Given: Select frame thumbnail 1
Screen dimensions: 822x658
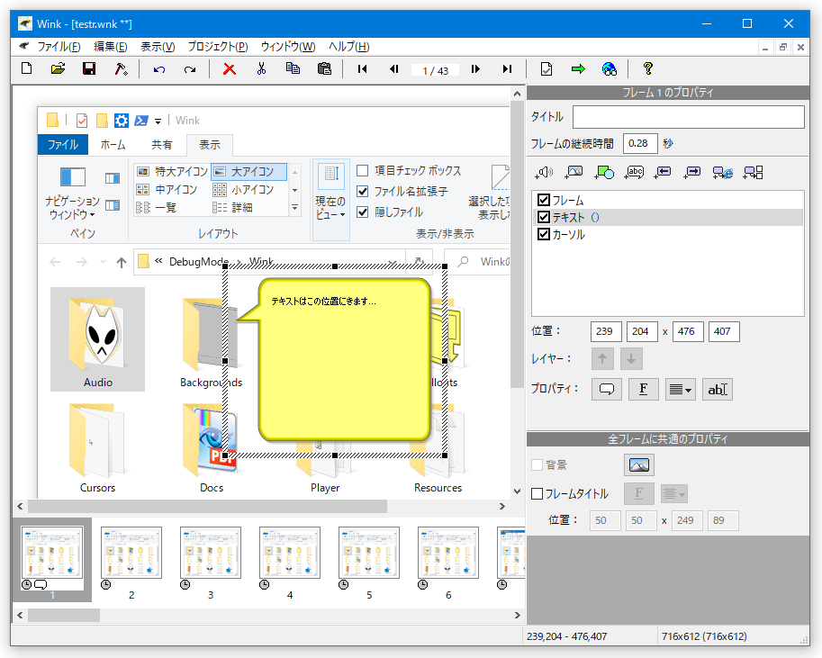Looking at the screenshot, I should click(52, 553).
